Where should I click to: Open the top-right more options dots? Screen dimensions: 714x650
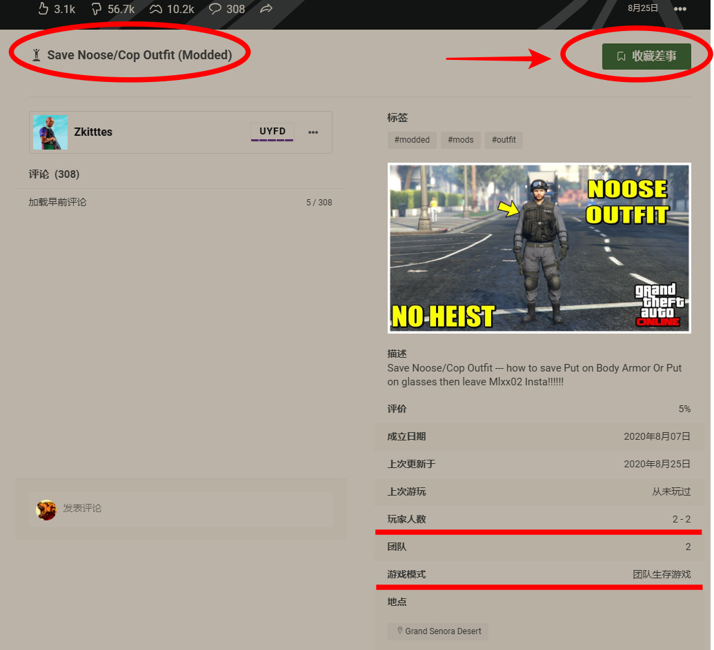coord(680,9)
